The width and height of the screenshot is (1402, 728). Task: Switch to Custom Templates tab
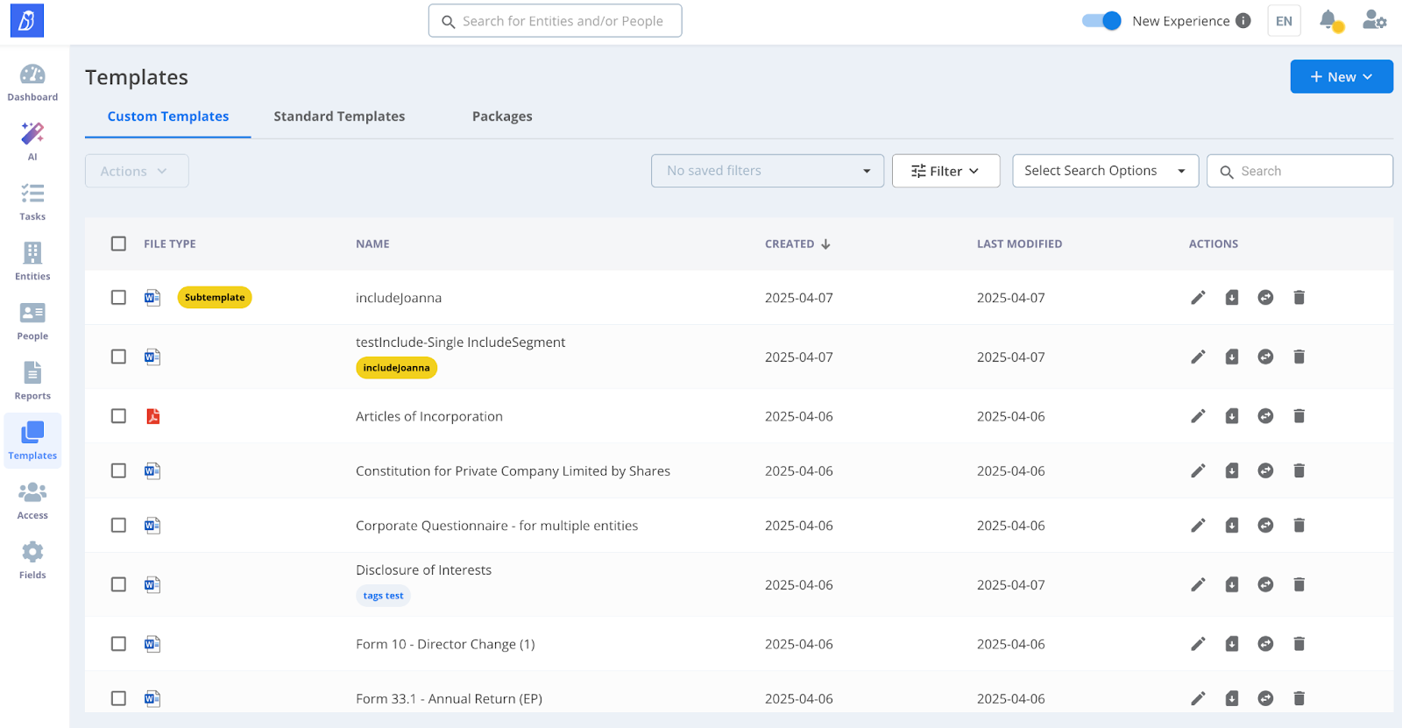point(168,117)
